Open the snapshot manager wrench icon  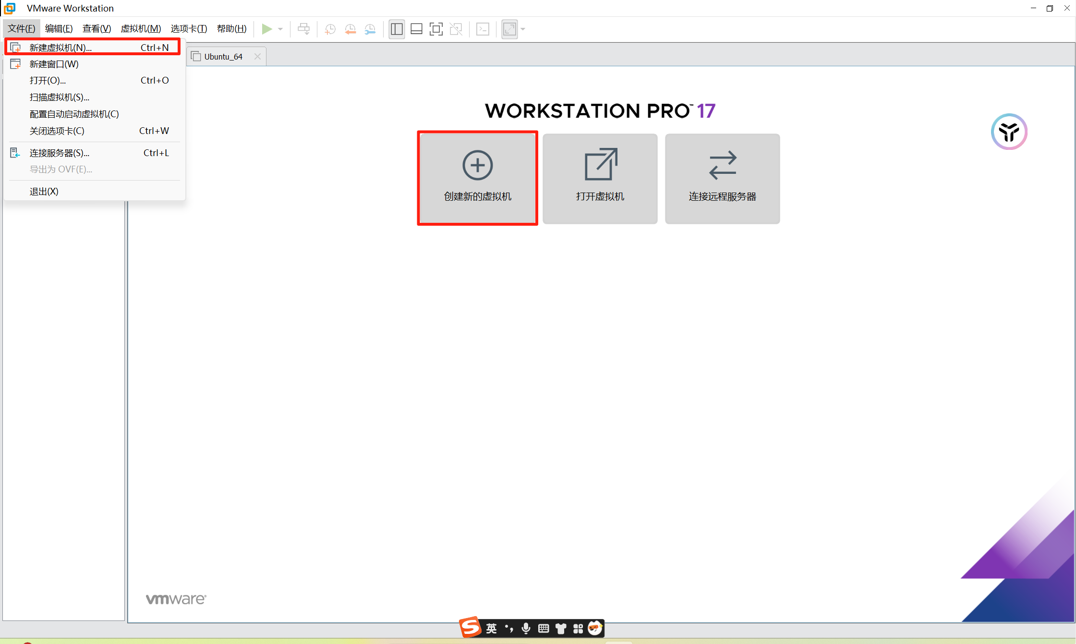[370, 29]
